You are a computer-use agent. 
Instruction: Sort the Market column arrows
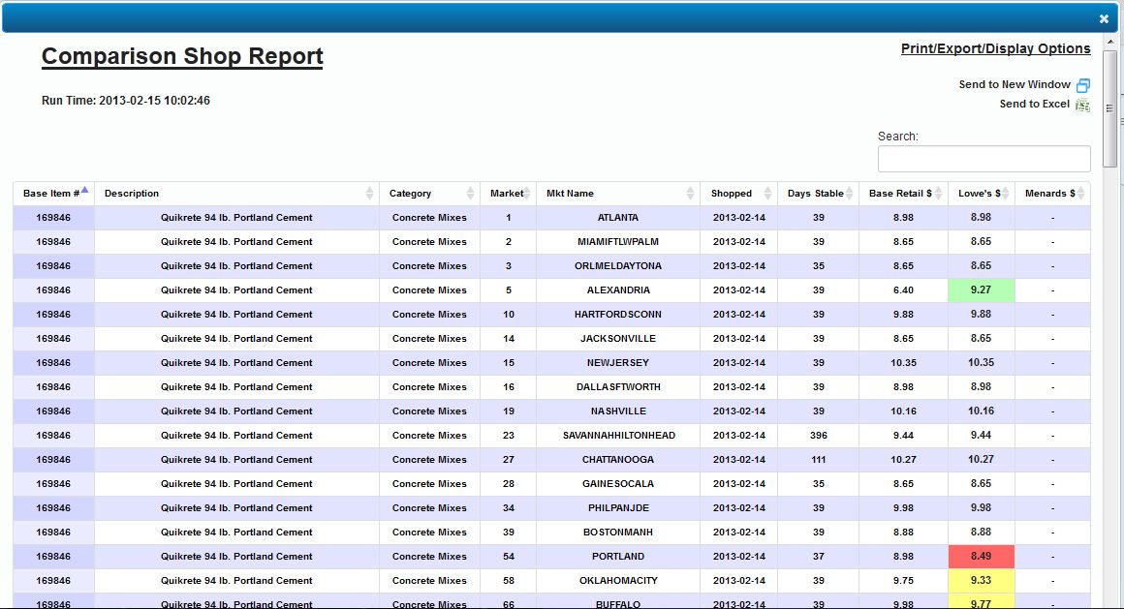(527, 193)
